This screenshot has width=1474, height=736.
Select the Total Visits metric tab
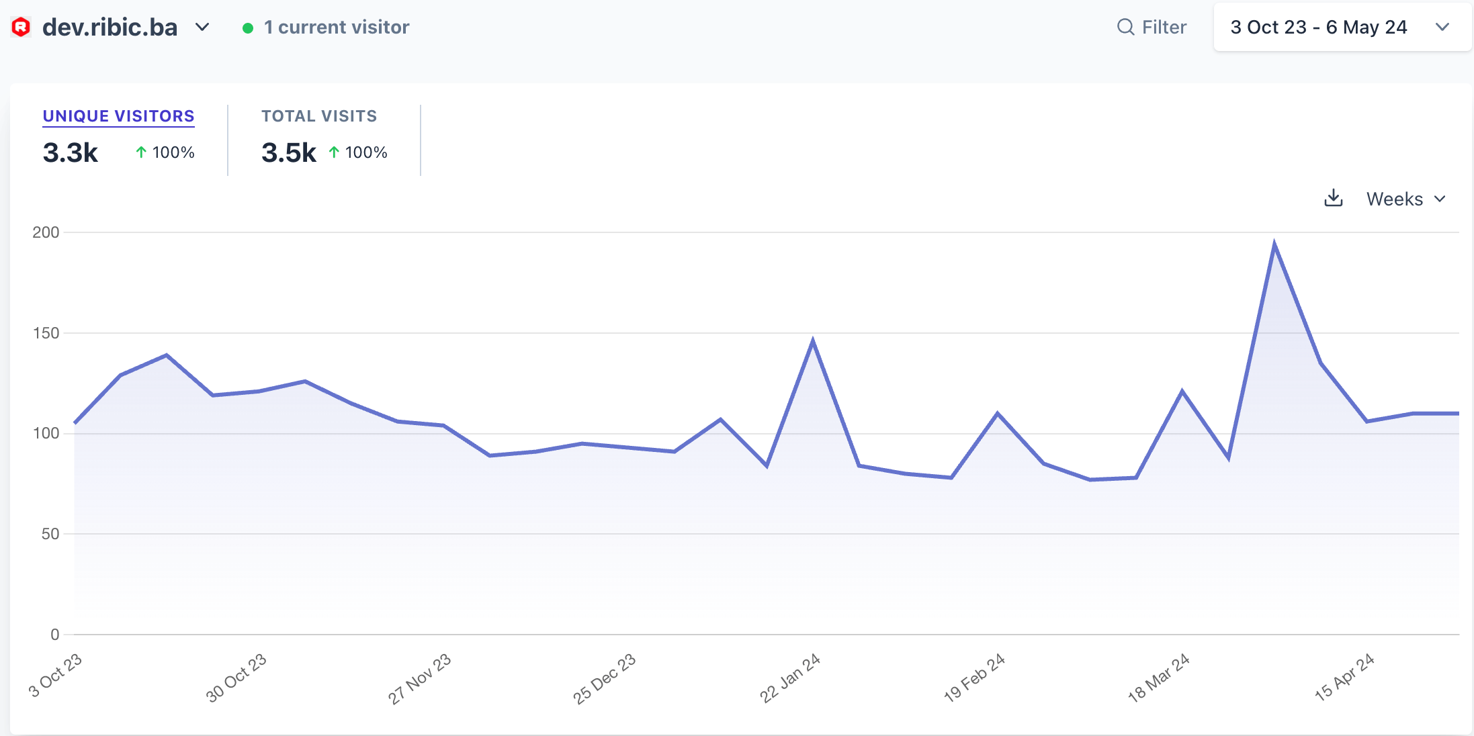point(319,116)
